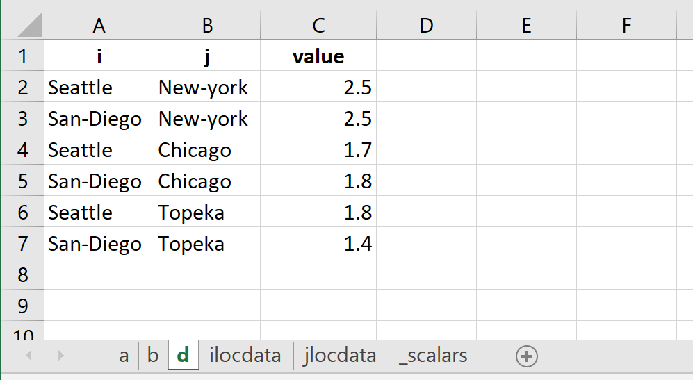Select row 5 header
Viewport: 693px width, 380px height.
(x=23, y=181)
